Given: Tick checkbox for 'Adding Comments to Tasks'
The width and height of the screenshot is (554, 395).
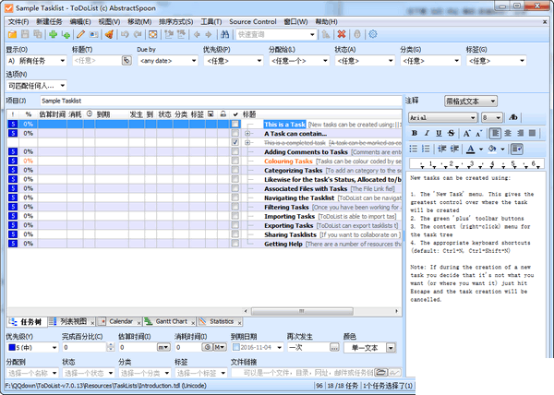Looking at the screenshot, I should pos(235,151).
